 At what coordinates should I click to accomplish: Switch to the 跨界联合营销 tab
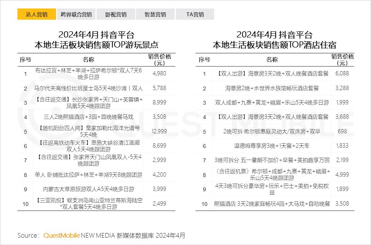click(x=76, y=14)
